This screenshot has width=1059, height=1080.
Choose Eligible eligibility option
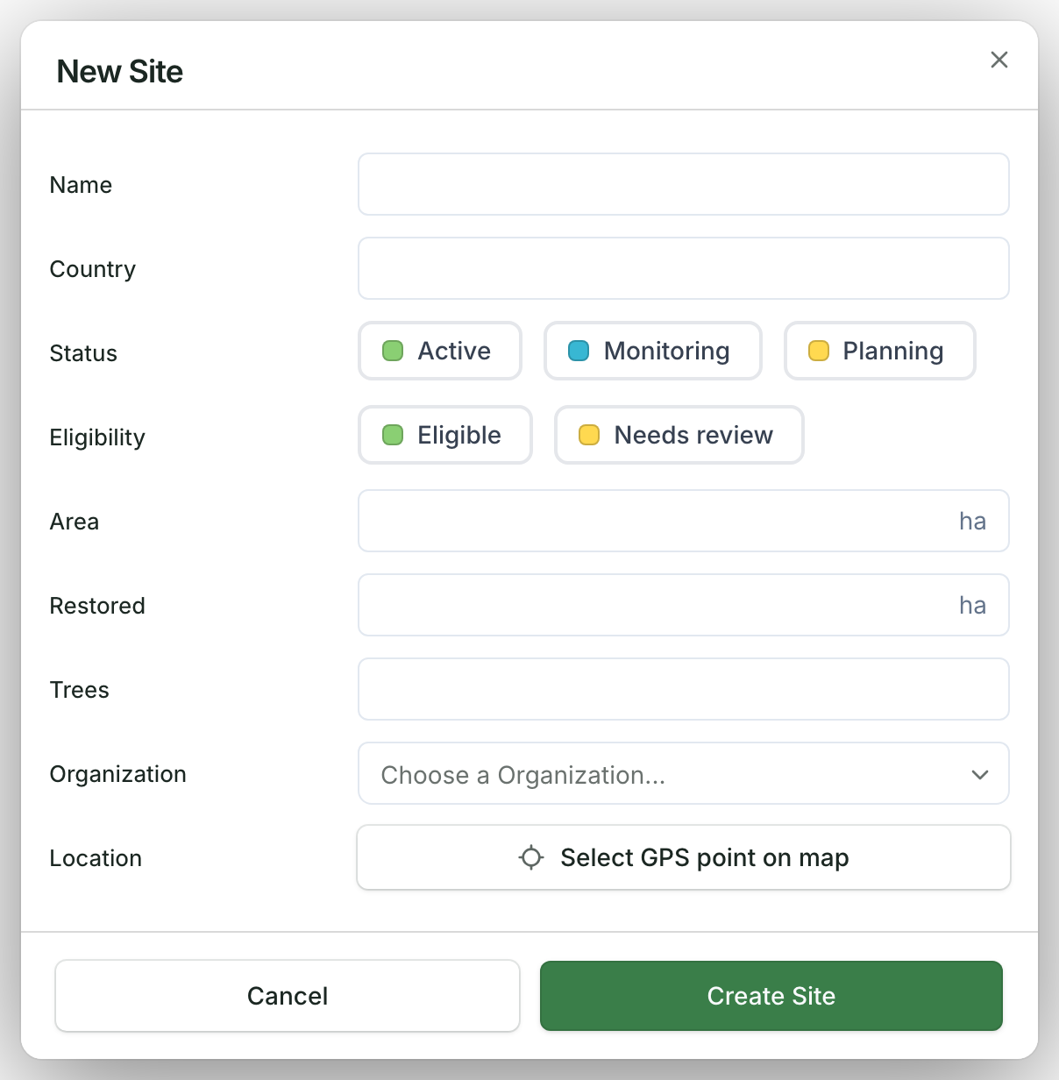tap(445, 435)
